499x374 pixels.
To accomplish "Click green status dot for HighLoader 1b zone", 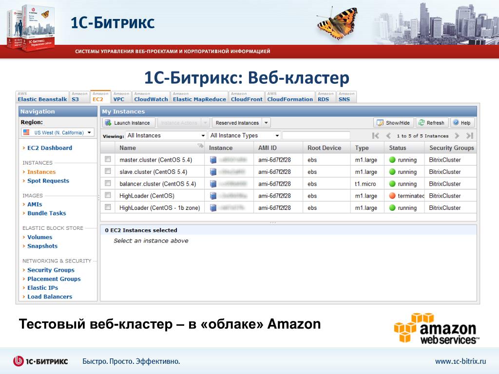I will tap(392, 207).
